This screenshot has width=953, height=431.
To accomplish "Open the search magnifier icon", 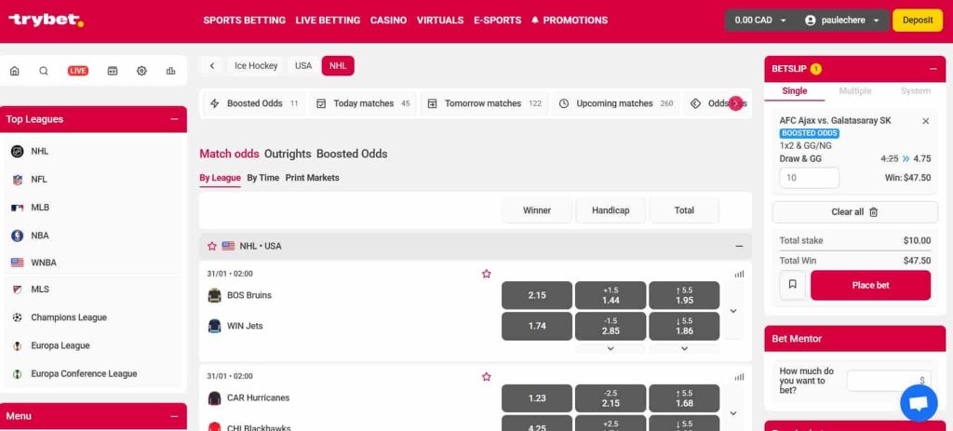I will pyautogui.click(x=44, y=71).
